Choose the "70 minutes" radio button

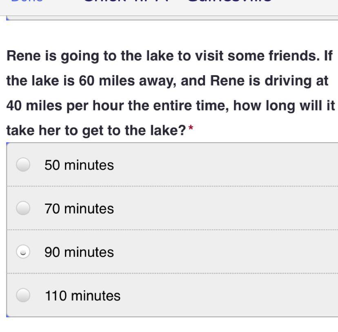(x=23, y=208)
